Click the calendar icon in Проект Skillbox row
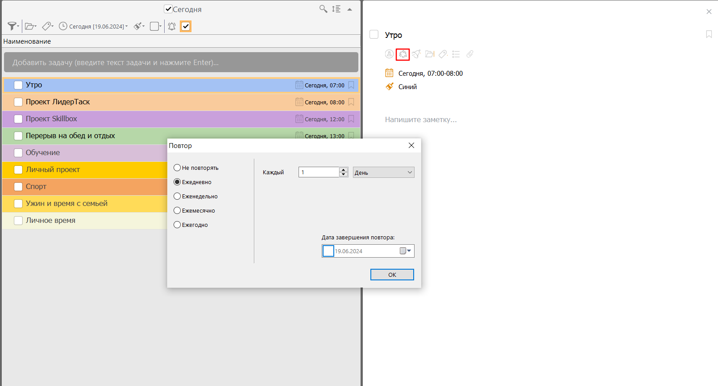 point(299,119)
